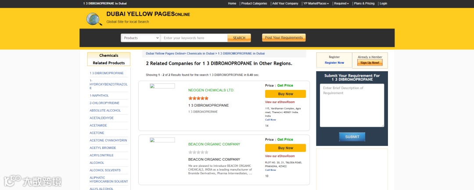Click the Chemicals sidebar heading
This screenshot has width=474, height=190.
tap(109, 55)
